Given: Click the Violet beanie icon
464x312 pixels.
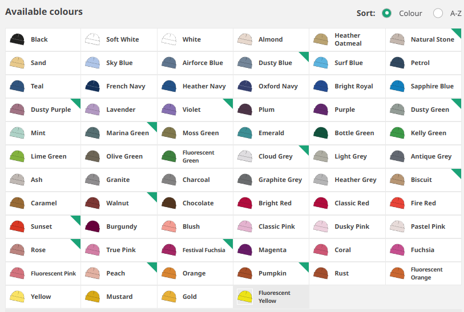Looking at the screenshot, I should (169, 110).
